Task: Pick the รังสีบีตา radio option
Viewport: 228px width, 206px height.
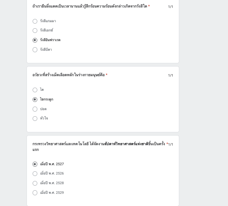Action: point(35,50)
